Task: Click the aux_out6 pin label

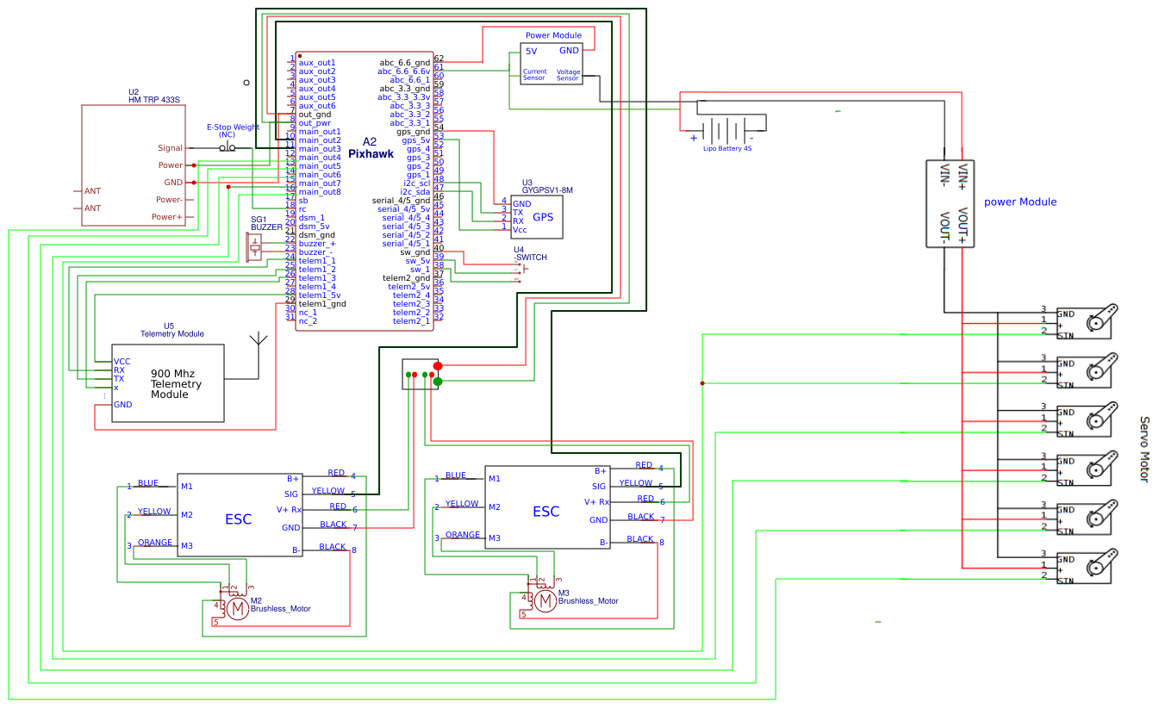Action: coord(317,106)
